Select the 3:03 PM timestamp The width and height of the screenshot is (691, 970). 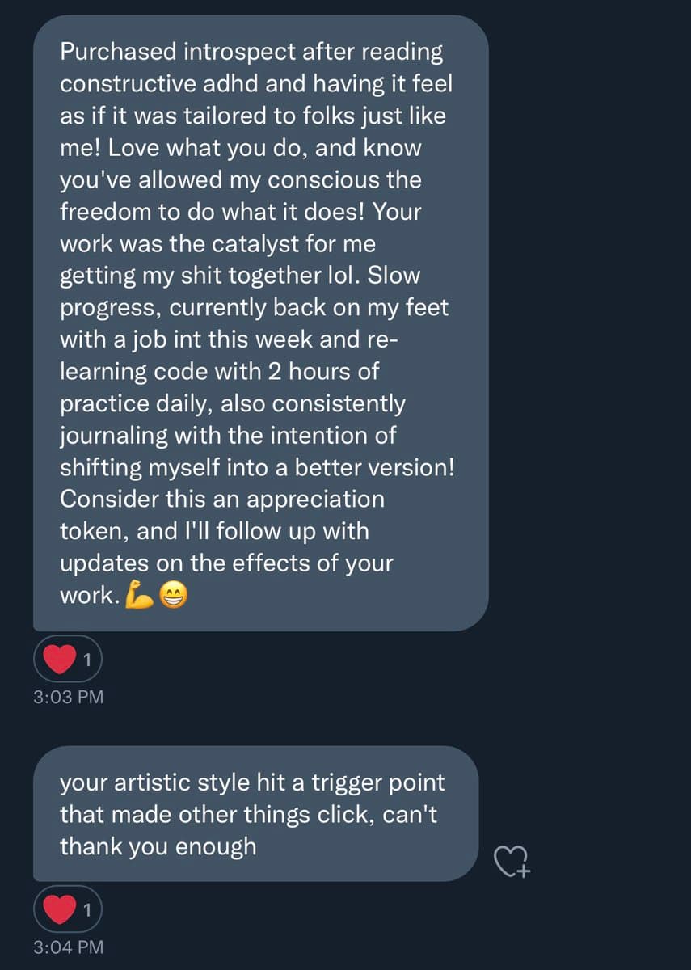(69, 697)
